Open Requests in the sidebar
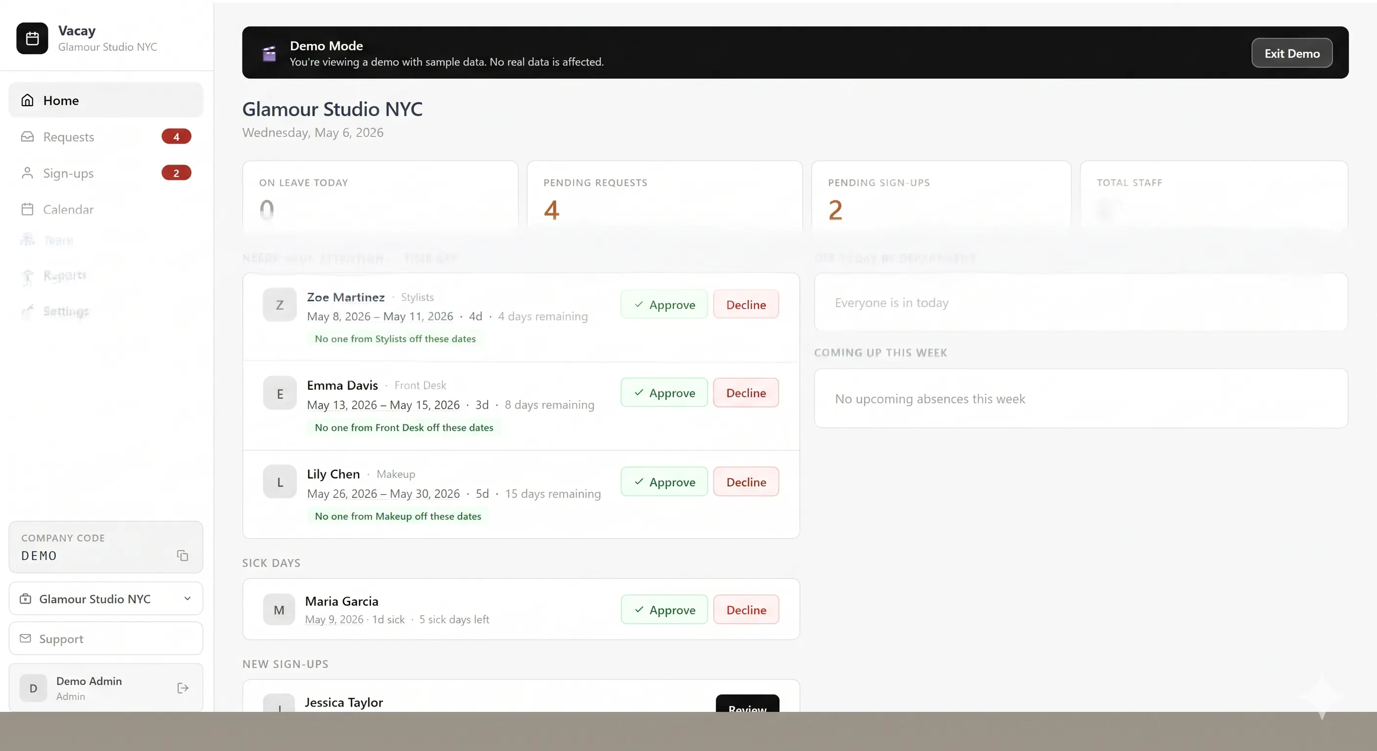Screen dimensions: 1377x751 106,137
